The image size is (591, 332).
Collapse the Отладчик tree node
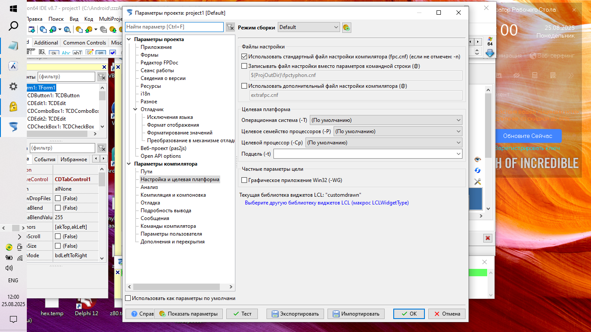[135, 109]
